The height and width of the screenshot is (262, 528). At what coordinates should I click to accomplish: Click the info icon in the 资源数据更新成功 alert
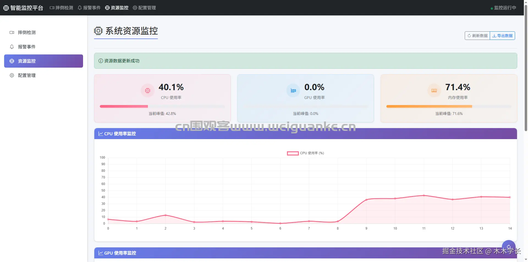click(101, 61)
